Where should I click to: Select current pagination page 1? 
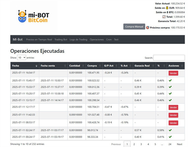(127, 144)
